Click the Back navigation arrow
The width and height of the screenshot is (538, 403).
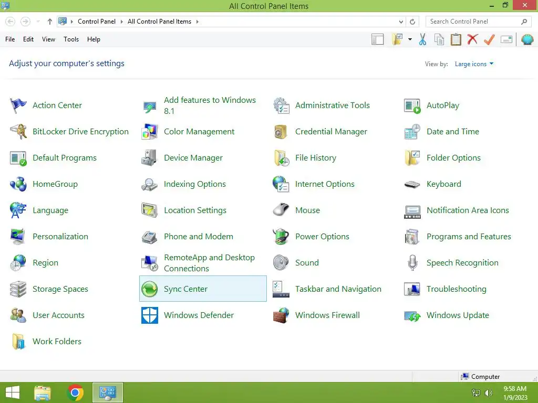pos(11,22)
